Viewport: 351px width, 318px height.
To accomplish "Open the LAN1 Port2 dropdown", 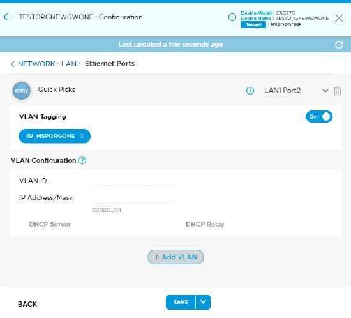I will (x=295, y=91).
